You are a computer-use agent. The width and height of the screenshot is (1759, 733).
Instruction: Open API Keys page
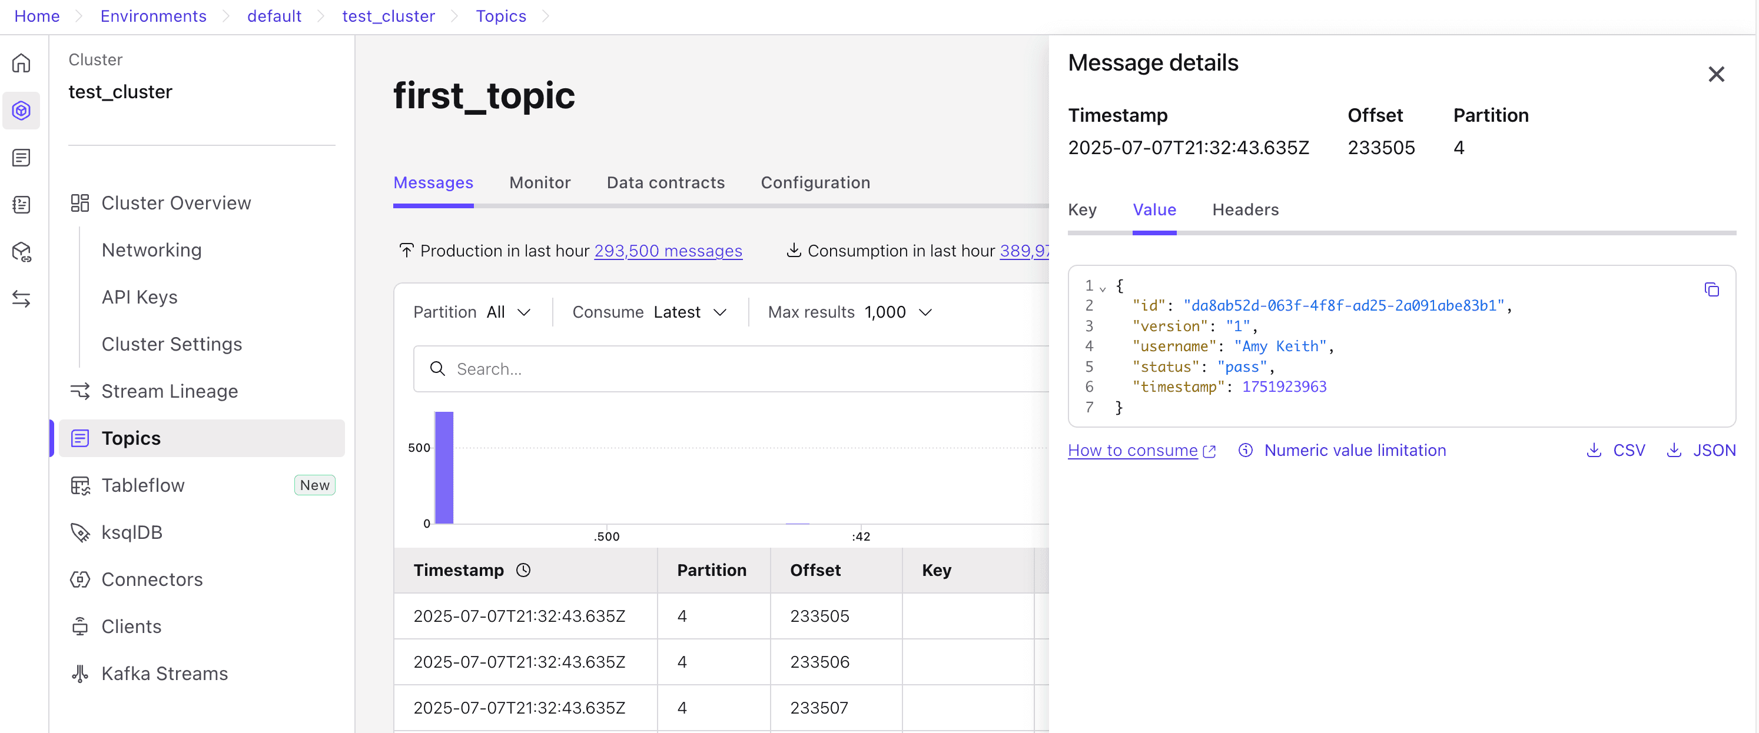point(140,297)
